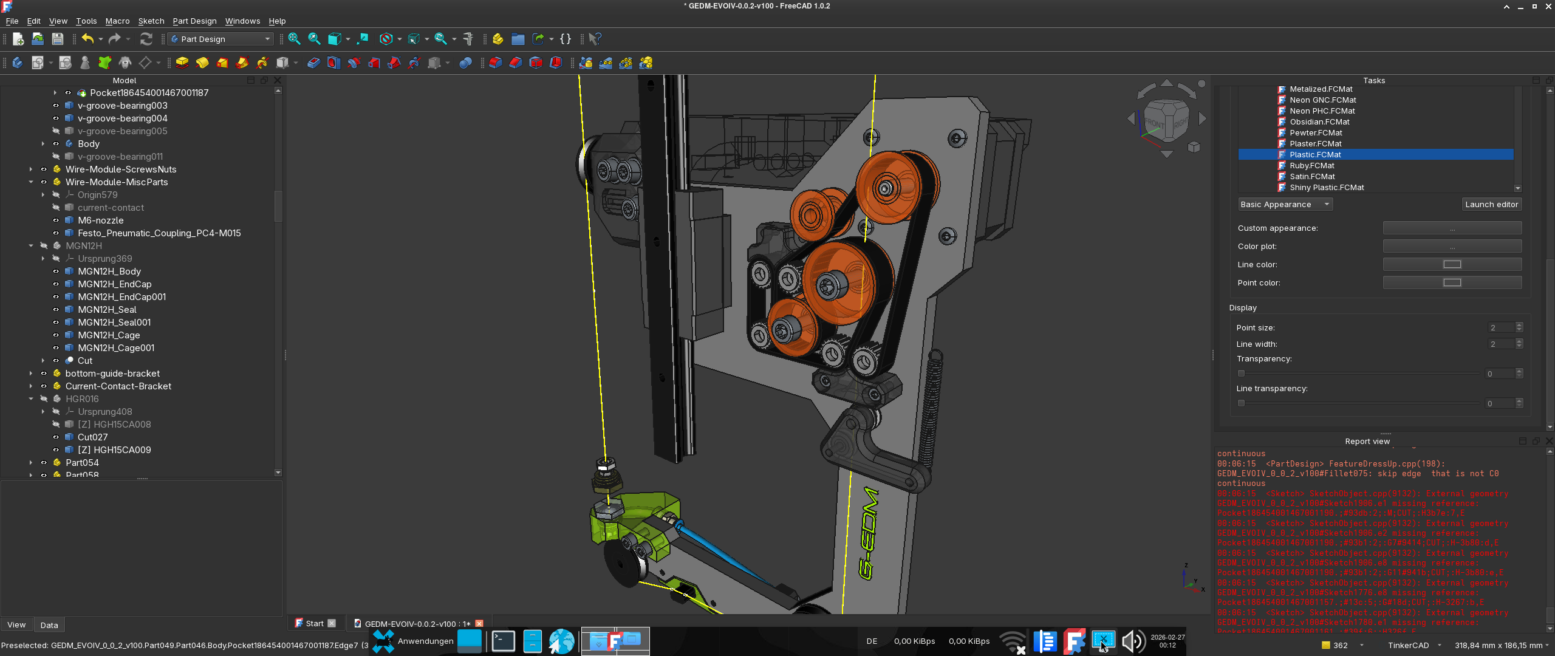Open the Basic Appearance dropdown
Image resolution: width=1555 pixels, height=656 pixels.
click(x=1285, y=205)
